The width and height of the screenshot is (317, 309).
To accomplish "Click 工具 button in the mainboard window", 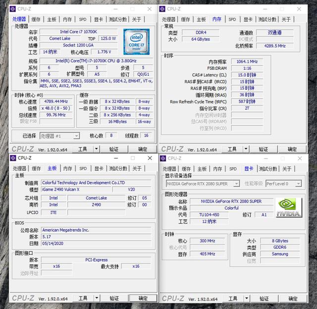I will point(83,298).
